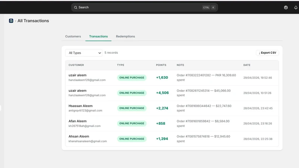
Task: Select the Transactions tab
Action: 98,36
